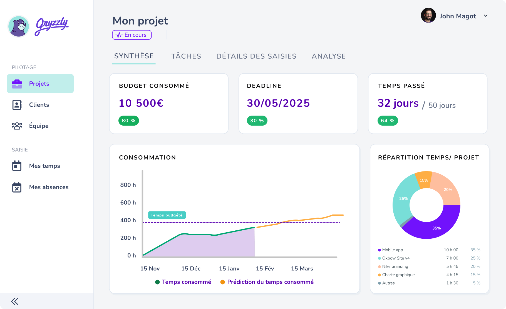Click the Équipe team members icon
506x309 pixels.
pos(17,126)
